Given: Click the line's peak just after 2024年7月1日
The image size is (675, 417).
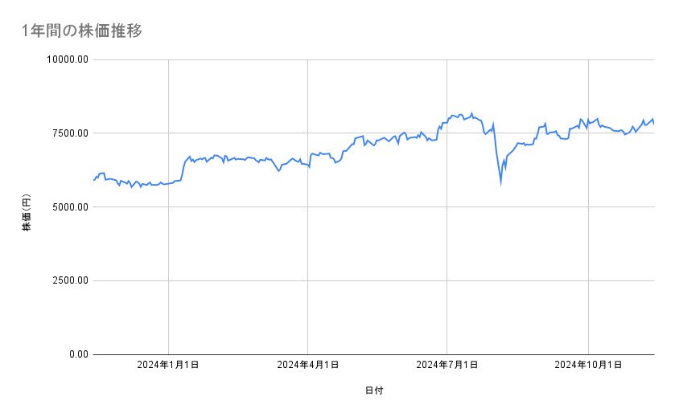Looking at the screenshot, I should click(x=472, y=113).
